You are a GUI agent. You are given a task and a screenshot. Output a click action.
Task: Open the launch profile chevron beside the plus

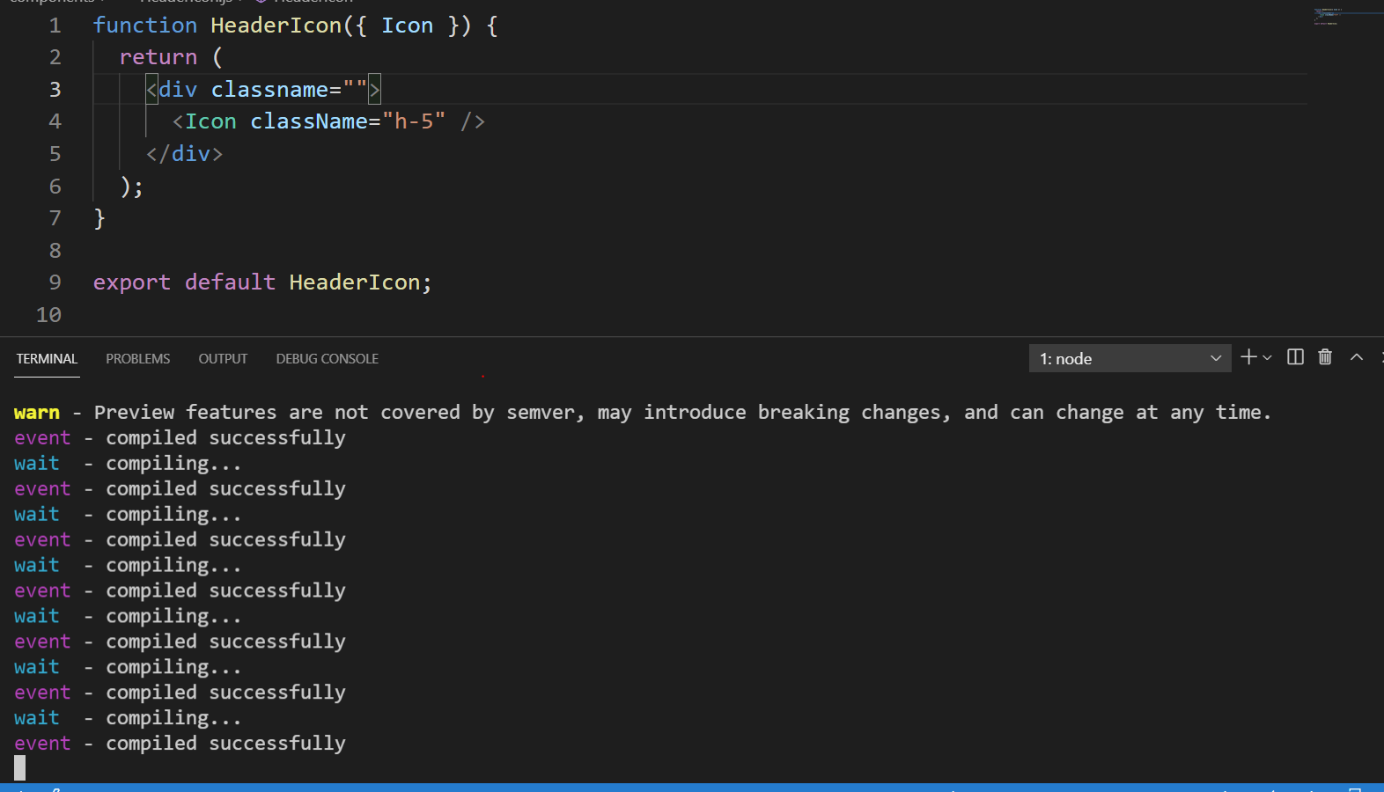tap(1267, 358)
